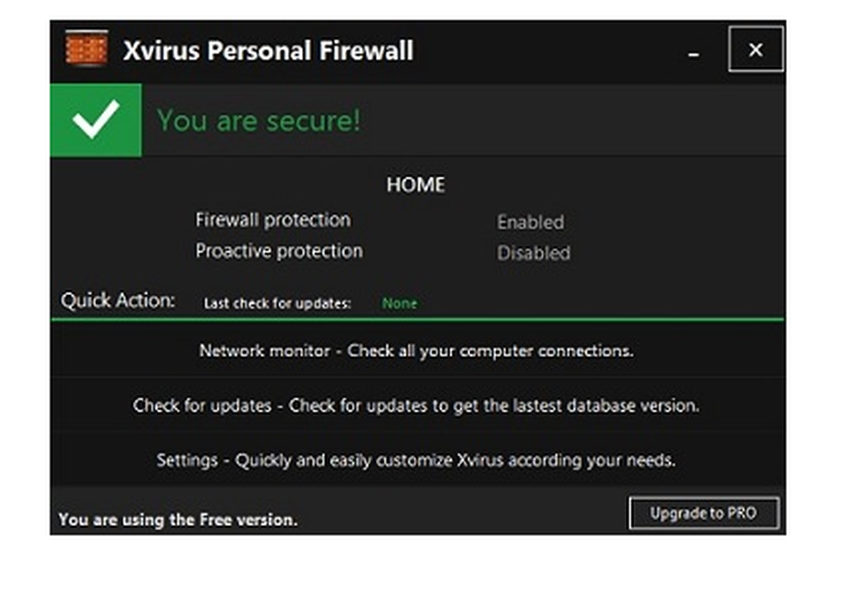Click the Quick Action label
Screen dimensions: 858x597
pos(118,300)
